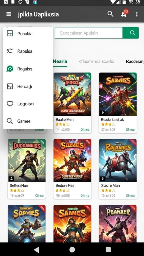Open the Baake Men game thumbnail
The height and width of the screenshot is (256, 144).
pyautogui.click(x=72, y=94)
